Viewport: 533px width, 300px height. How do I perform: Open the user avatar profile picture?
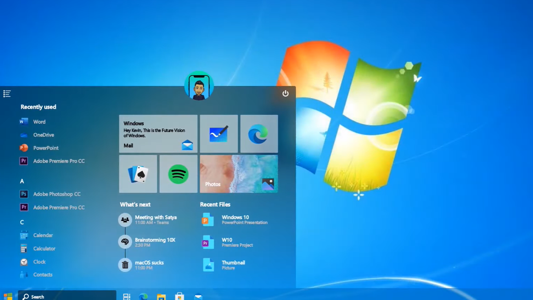pyautogui.click(x=199, y=85)
